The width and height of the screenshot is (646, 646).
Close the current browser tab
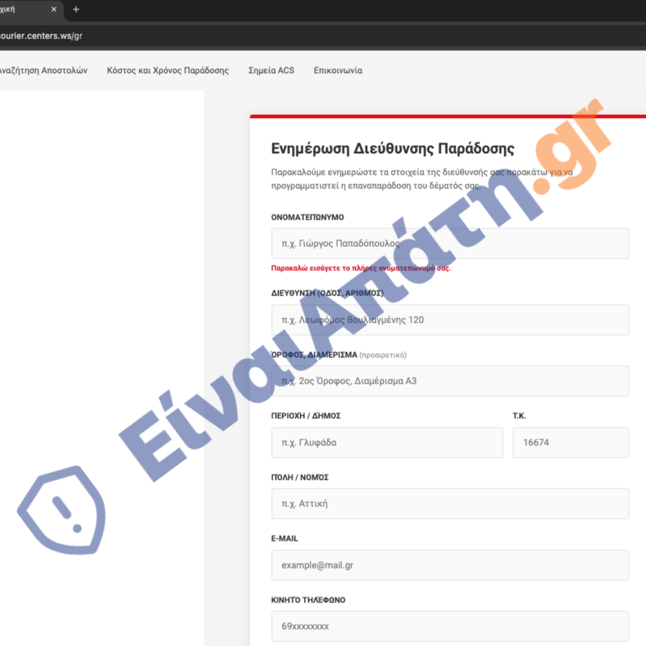point(54,9)
